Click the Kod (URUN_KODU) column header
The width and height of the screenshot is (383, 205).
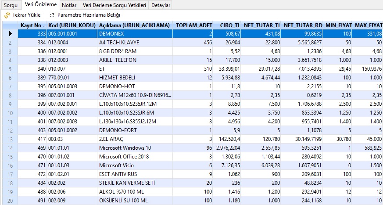72,25
